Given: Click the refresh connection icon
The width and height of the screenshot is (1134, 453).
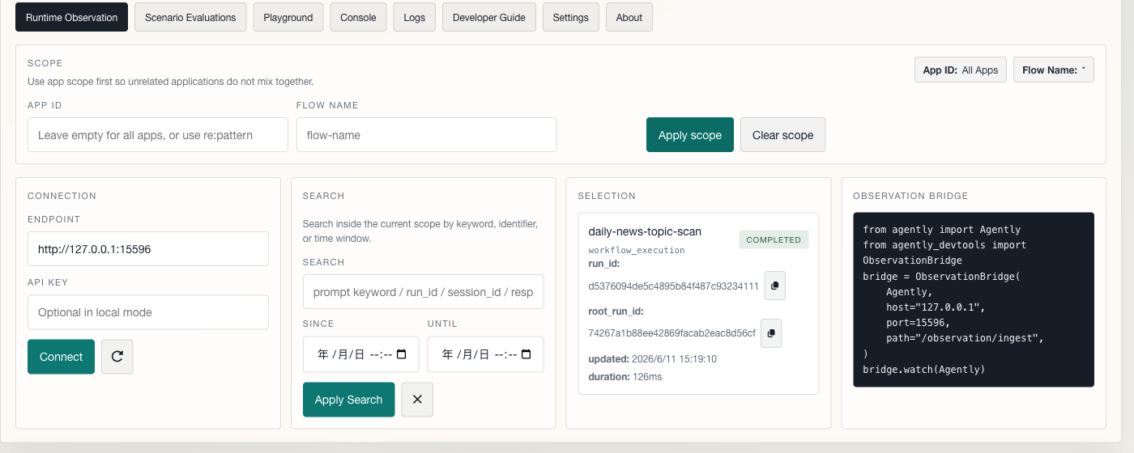Looking at the screenshot, I should pyautogui.click(x=117, y=357).
